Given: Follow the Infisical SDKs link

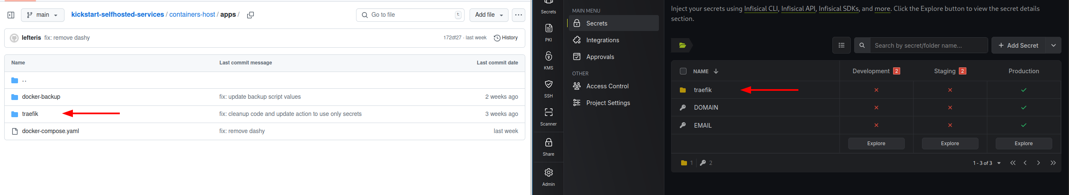Looking at the screenshot, I should click(x=838, y=8).
